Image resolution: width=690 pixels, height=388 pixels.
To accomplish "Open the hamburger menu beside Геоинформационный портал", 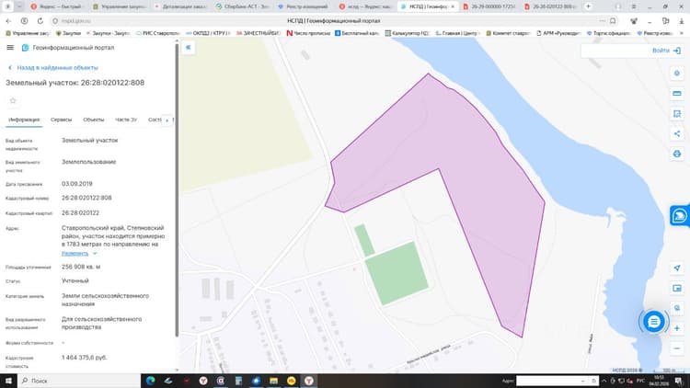I will coord(10,48).
